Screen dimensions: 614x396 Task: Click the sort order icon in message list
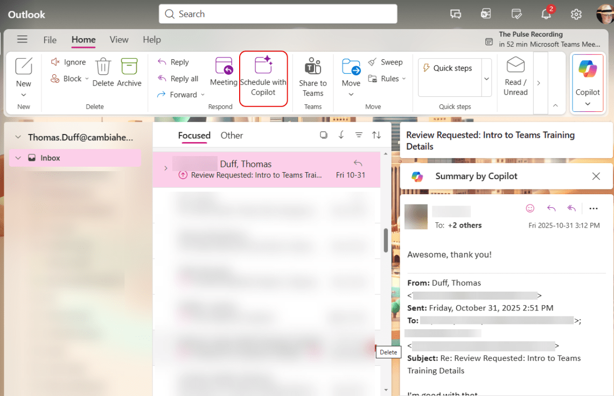pos(376,135)
